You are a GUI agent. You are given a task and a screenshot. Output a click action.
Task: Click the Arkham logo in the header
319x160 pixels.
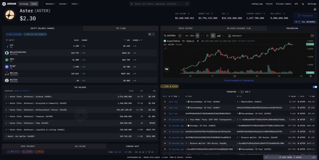point(9,4)
